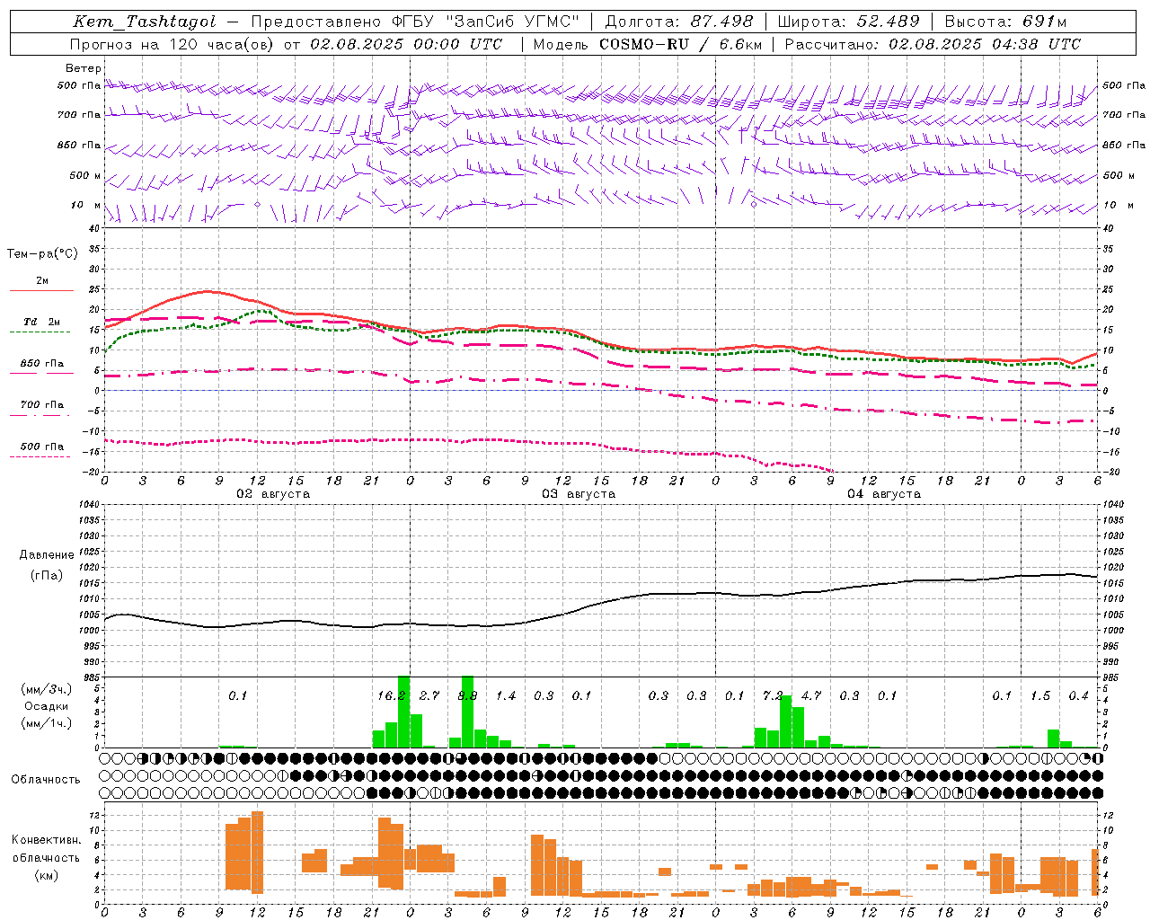The width and height of the screenshot is (1150, 920).
Task: Click the 02 августа date label
Action: point(273,494)
